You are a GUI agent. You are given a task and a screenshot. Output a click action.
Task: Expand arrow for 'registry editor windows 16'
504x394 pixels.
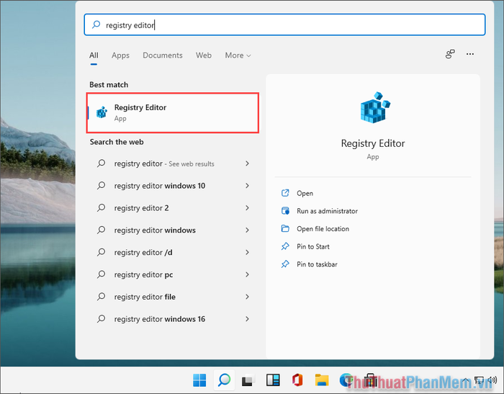click(247, 319)
